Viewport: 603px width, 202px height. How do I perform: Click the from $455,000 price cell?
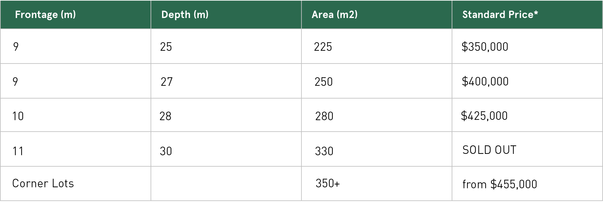(x=500, y=184)
